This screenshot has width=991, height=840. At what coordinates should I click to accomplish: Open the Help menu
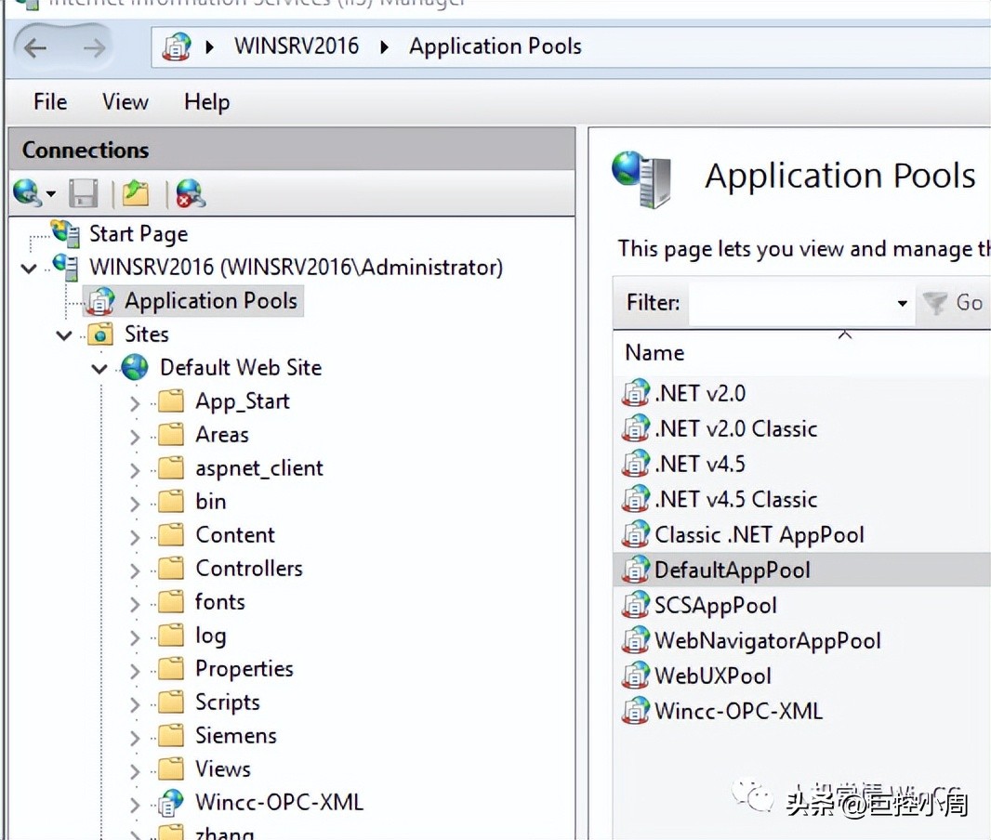point(206,102)
